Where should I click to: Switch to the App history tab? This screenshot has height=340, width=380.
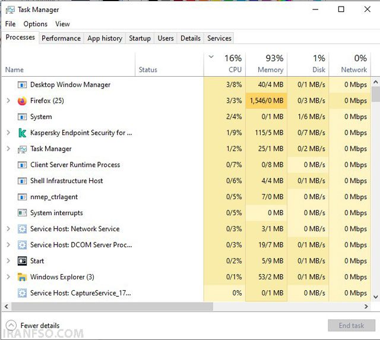tap(104, 39)
